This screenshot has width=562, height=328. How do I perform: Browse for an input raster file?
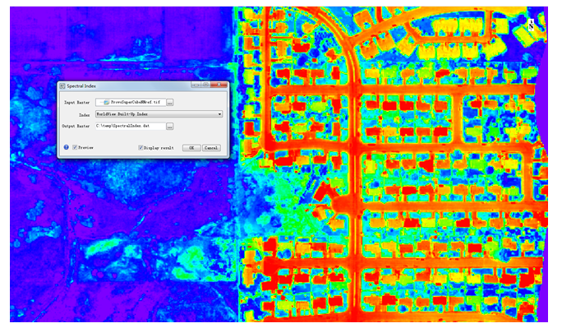tap(170, 103)
